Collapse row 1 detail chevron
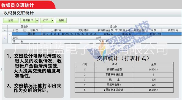This screenshot has height=100, width=182. pyautogui.click(x=10, y=34)
